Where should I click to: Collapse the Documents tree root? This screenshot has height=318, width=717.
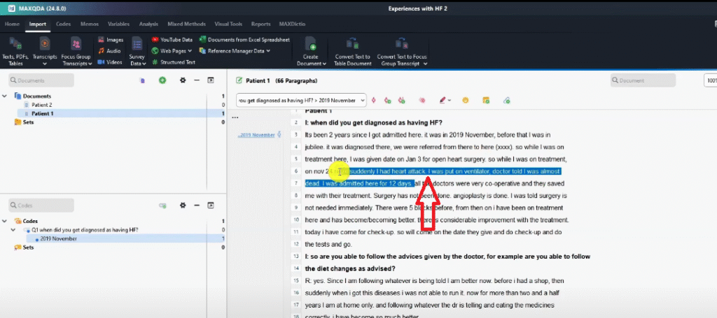tap(5, 96)
